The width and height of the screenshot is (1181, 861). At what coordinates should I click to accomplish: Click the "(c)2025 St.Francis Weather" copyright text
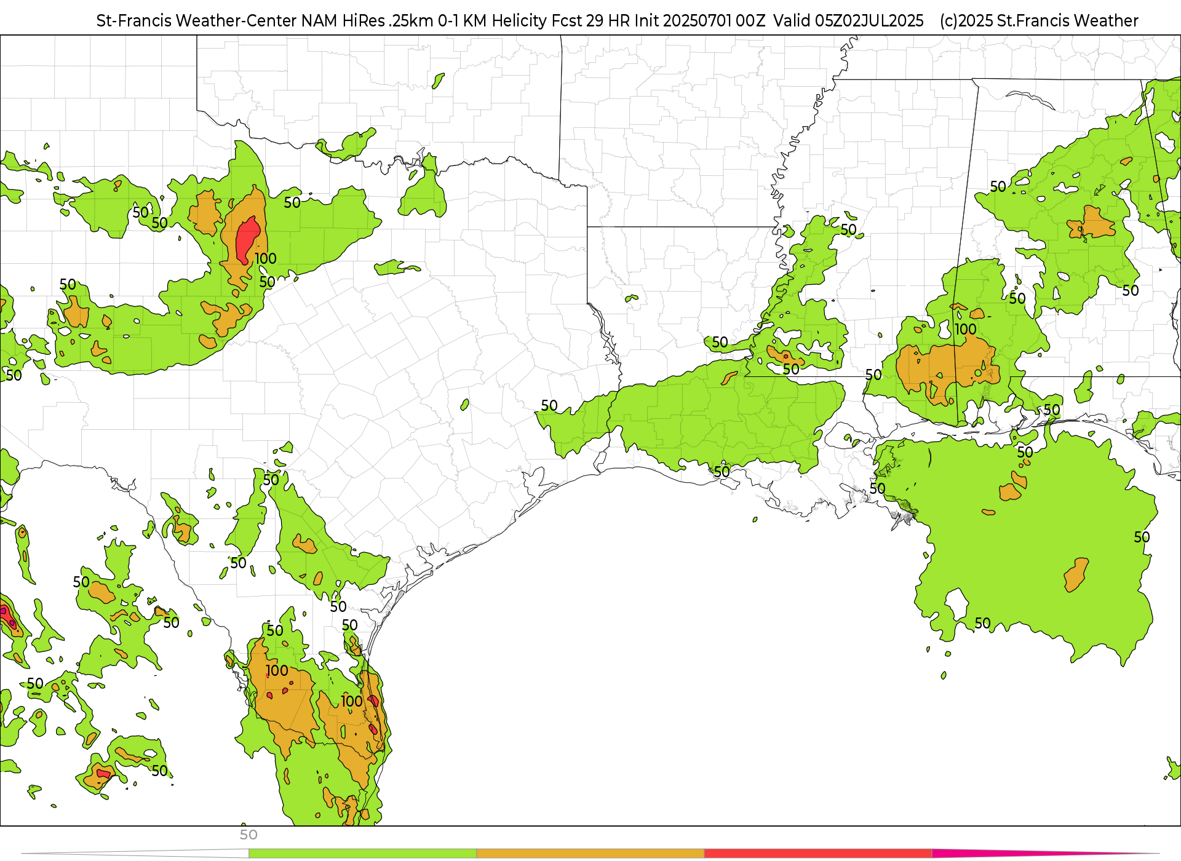[x=1039, y=21]
